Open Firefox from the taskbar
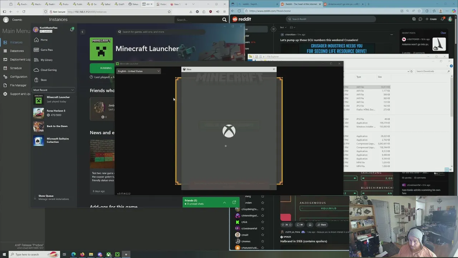Screen dimensions: 458x258 (82, 254)
